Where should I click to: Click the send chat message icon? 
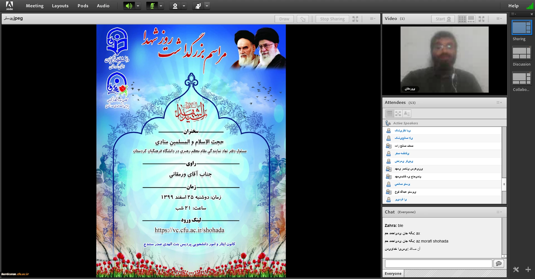(x=499, y=264)
